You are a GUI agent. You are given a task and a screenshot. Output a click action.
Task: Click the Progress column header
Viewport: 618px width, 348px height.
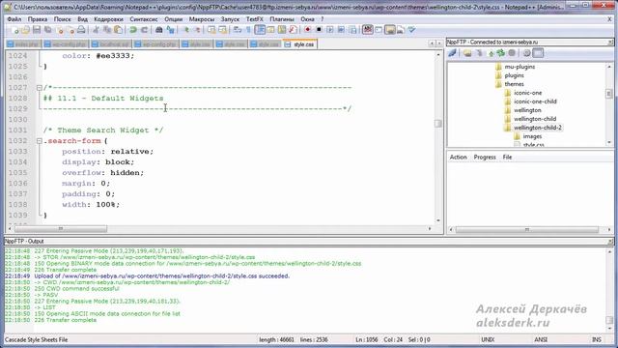point(485,157)
